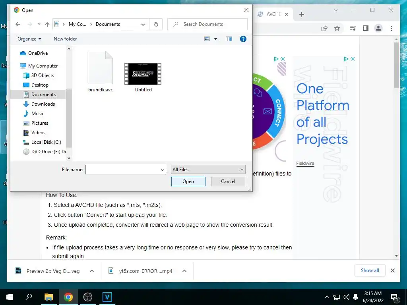
Task: Click the Search Documents field
Action: pos(207,24)
